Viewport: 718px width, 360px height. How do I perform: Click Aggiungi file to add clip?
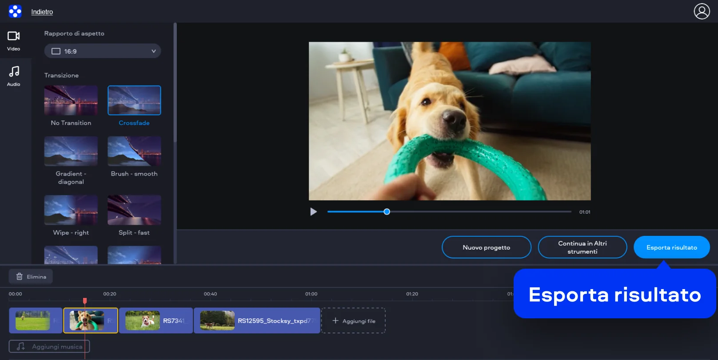353,321
